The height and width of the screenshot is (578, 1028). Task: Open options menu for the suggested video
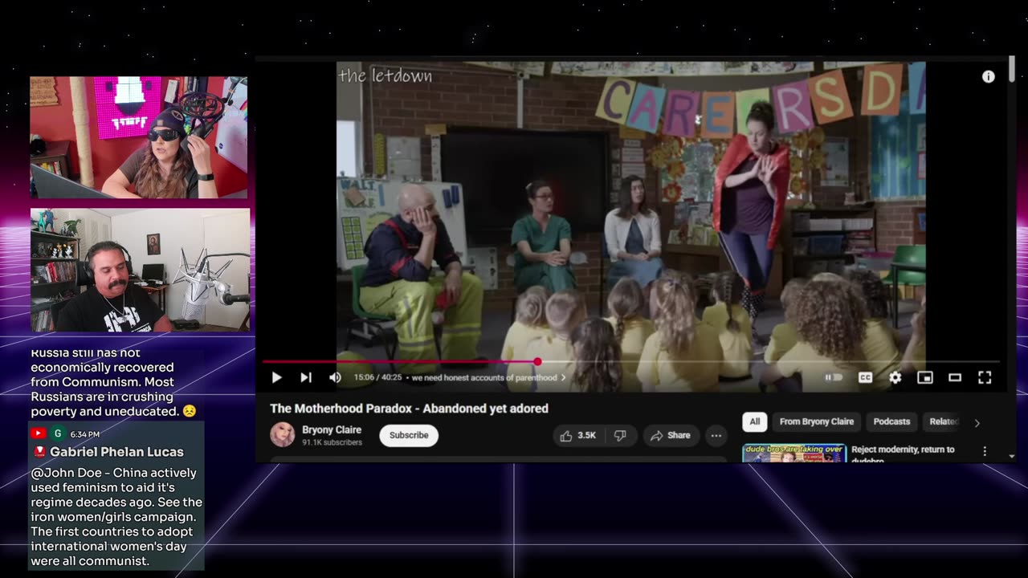click(985, 451)
